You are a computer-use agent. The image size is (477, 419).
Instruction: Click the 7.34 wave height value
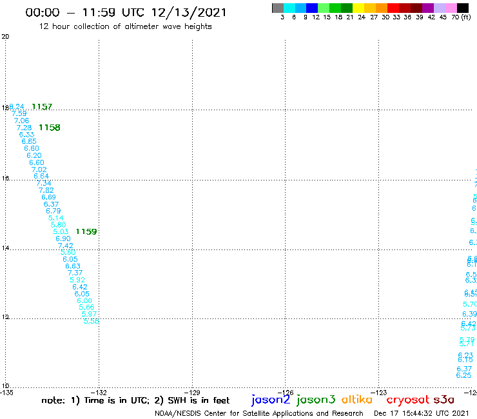44,183
